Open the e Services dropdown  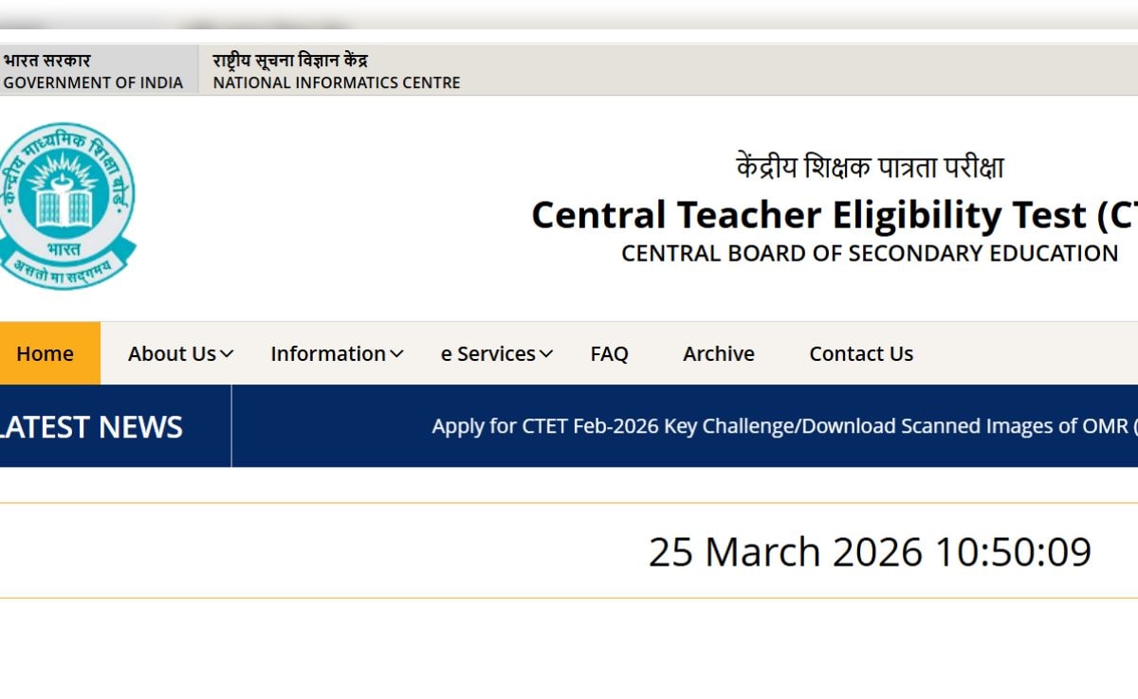[x=487, y=353]
